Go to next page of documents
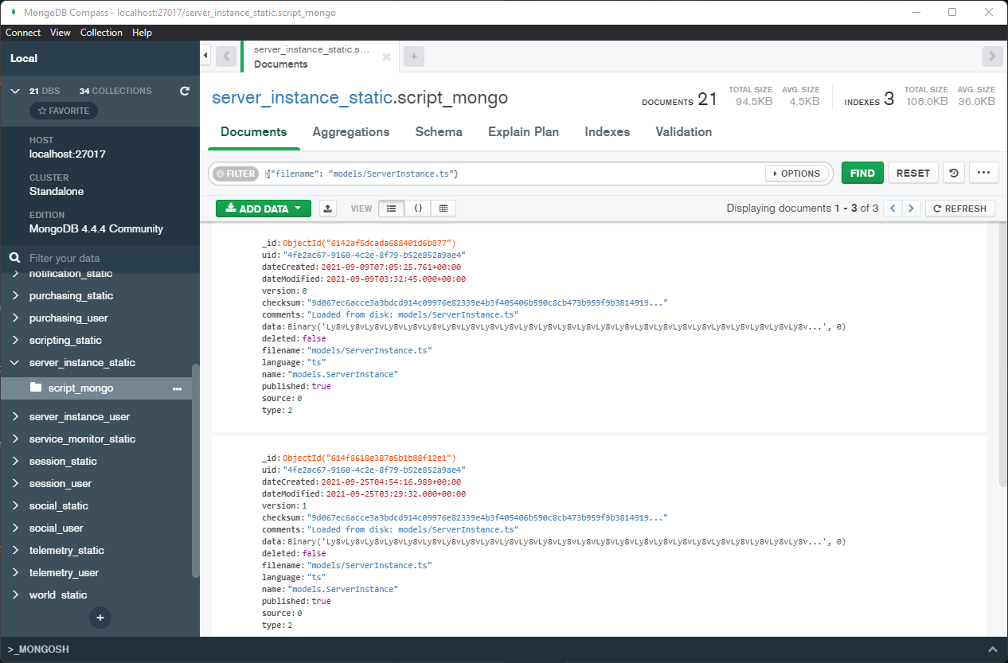Screen dimensions: 1008x663 click(912, 209)
